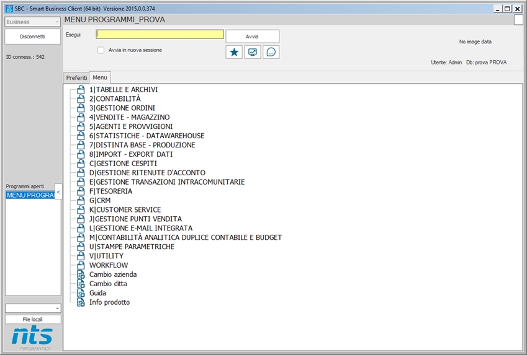Select the Cambio ditta text entry

108,284
